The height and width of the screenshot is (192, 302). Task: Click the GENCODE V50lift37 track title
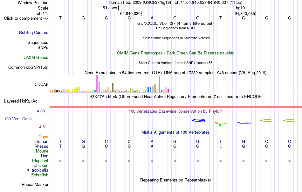point(175,23)
